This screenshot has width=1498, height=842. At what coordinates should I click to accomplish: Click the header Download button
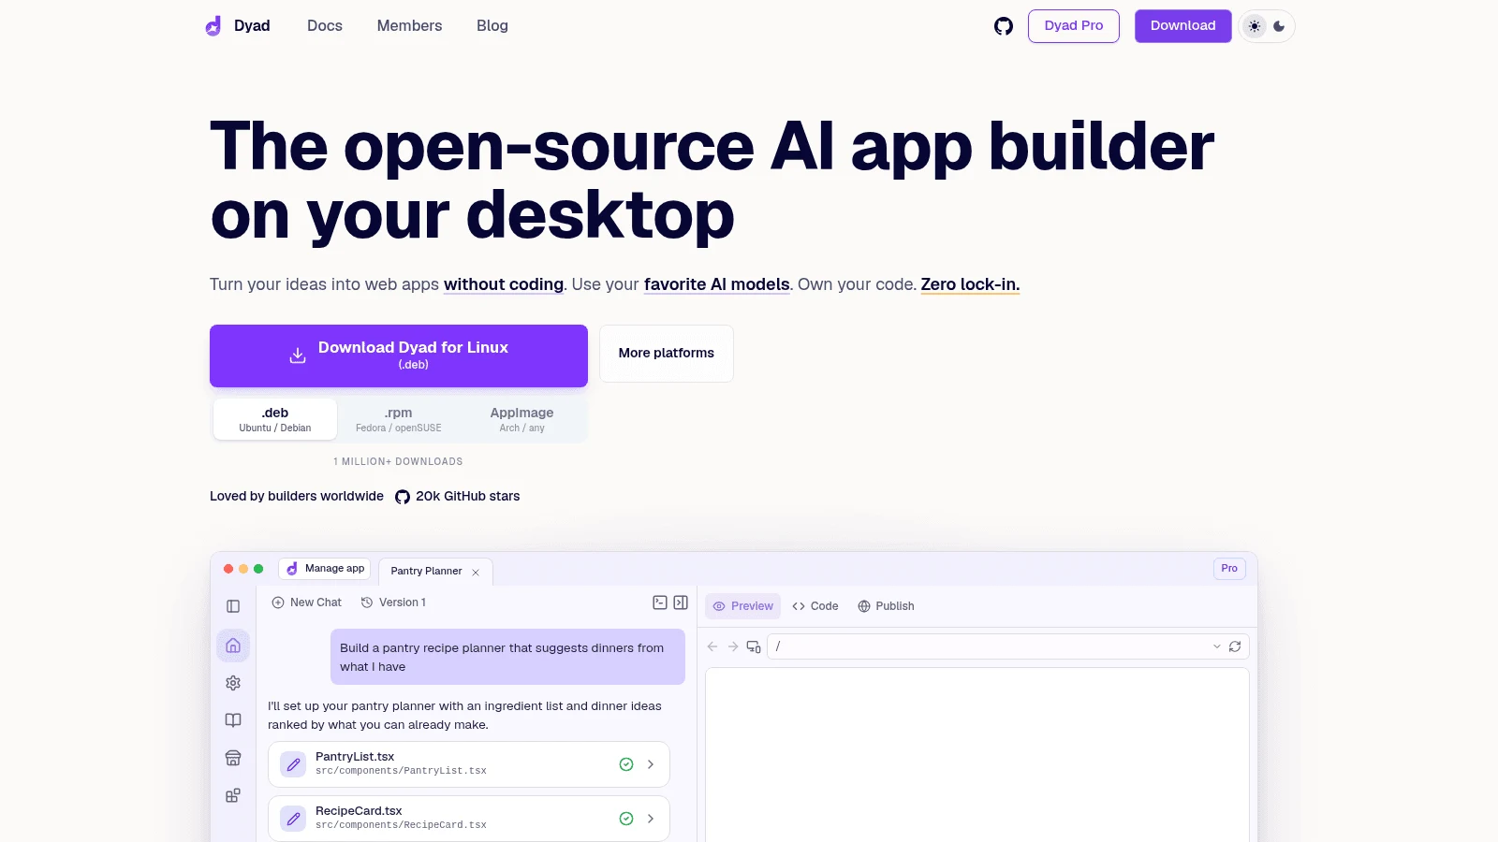click(x=1183, y=26)
